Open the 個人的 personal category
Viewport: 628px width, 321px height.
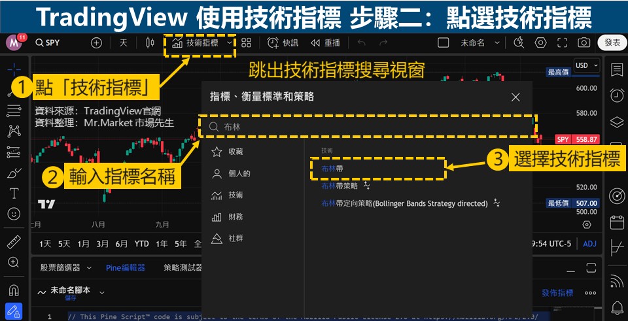click(x=231, y=174)
